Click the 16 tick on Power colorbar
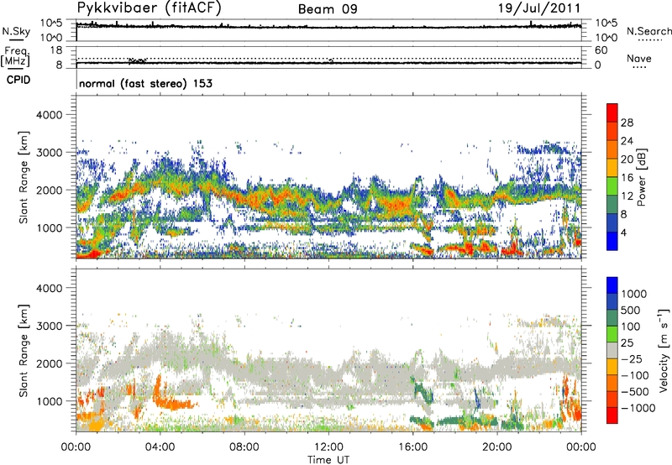The height and width of the screenshot is (465, 672). coord(627,178)
